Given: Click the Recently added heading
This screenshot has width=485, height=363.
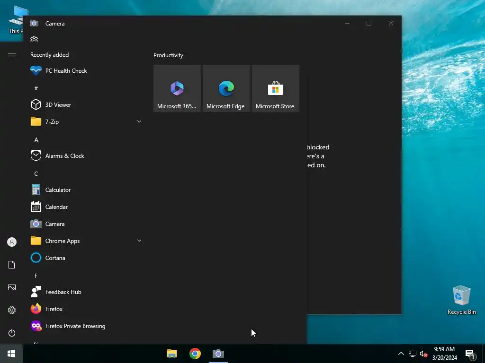Looking at the screenshot, I should coord(49,55).
